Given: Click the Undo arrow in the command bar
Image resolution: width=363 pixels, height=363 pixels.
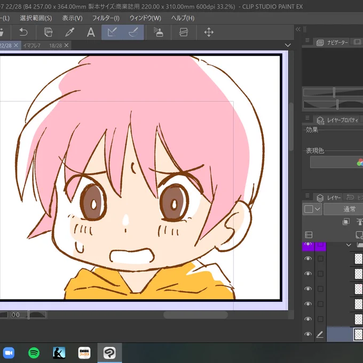Looking at the screenshot, I should coord(23,32).
